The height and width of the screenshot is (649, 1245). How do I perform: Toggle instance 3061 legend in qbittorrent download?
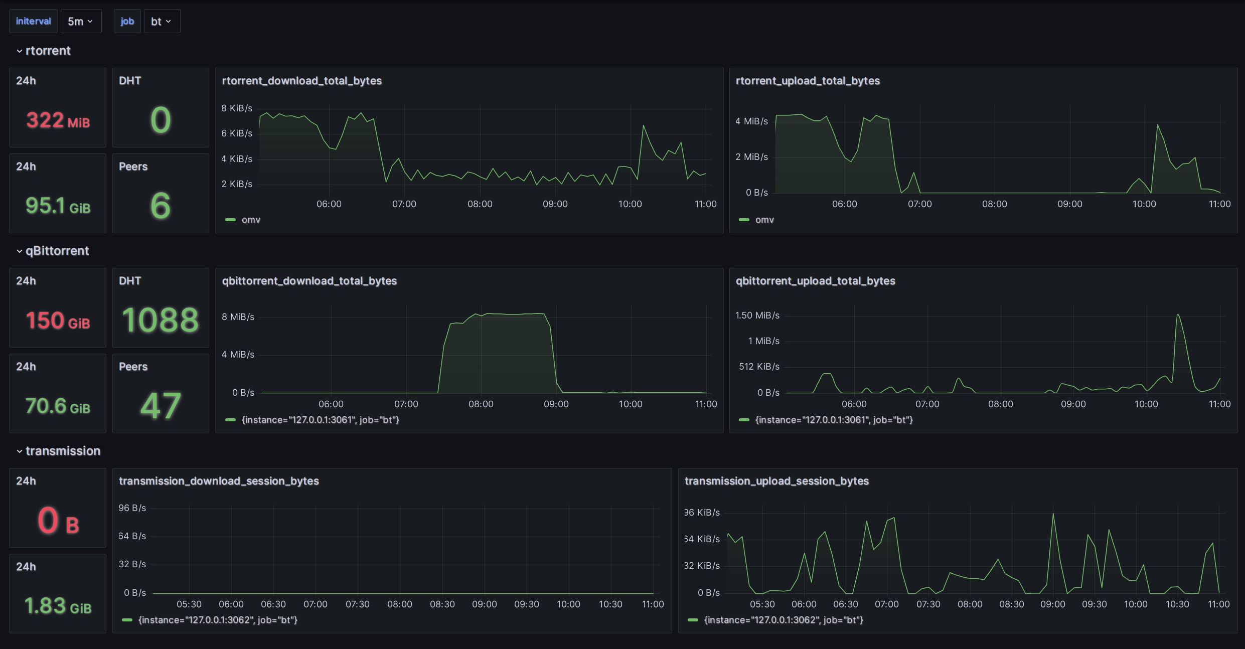(x=320, y=420)
